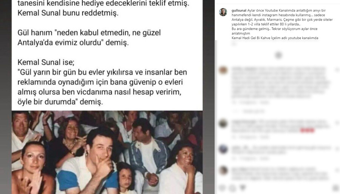Share the post using the paper-plane icon
The height and width of the screenshot is (194, 340).
pyautogui.click(x=243, y=188)
